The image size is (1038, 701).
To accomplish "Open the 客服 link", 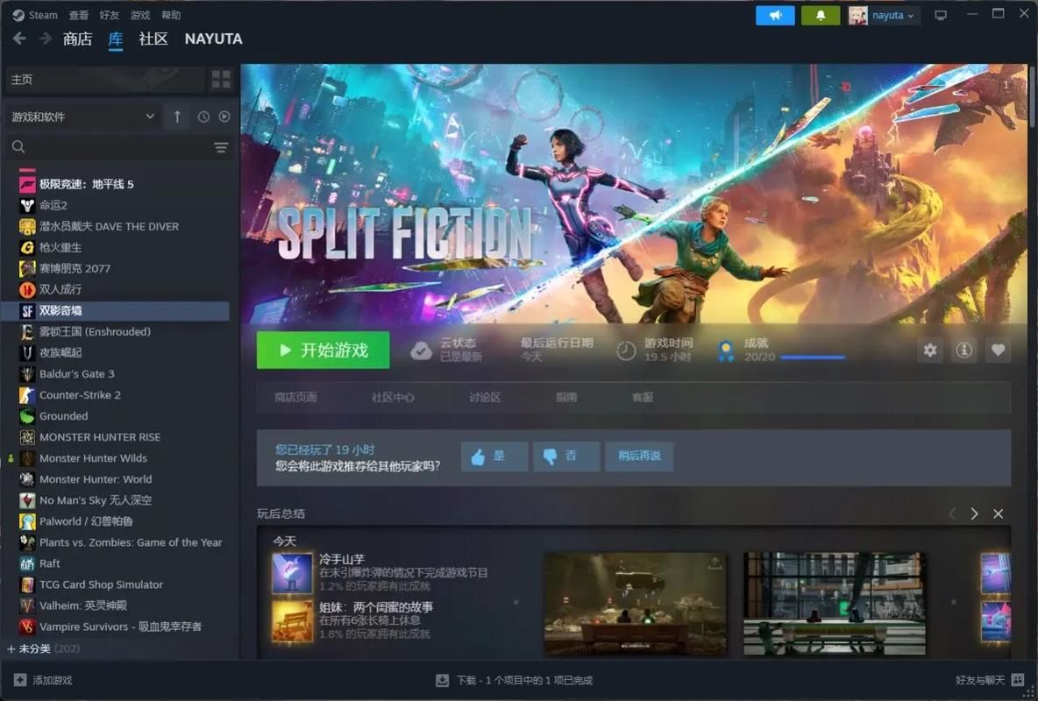I will pos(643,397).
